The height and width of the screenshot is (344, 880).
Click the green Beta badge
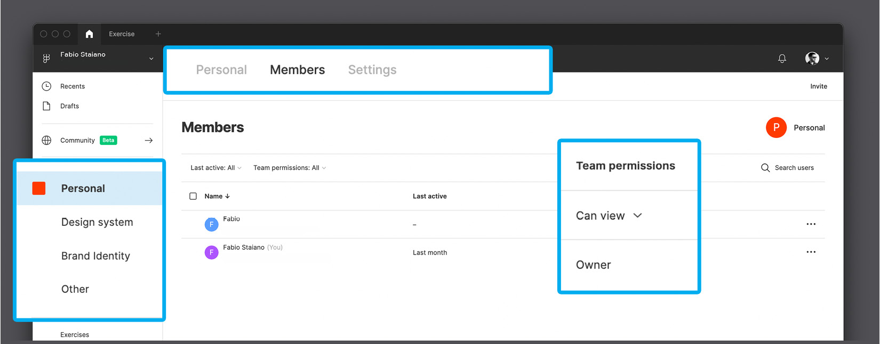(108, 140)
